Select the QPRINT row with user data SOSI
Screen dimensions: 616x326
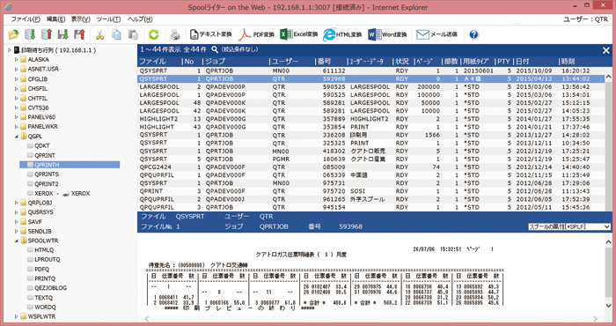tap(370, 191)
